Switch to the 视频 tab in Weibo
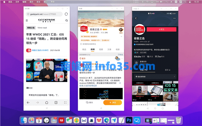The image size is (202, 126). tap(101, 49)
